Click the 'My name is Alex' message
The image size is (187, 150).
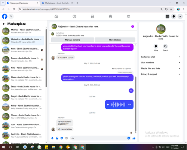65,129
